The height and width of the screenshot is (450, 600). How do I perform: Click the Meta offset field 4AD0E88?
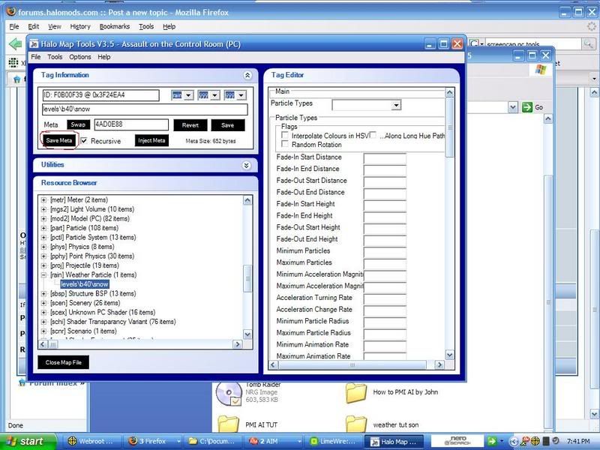131,124
